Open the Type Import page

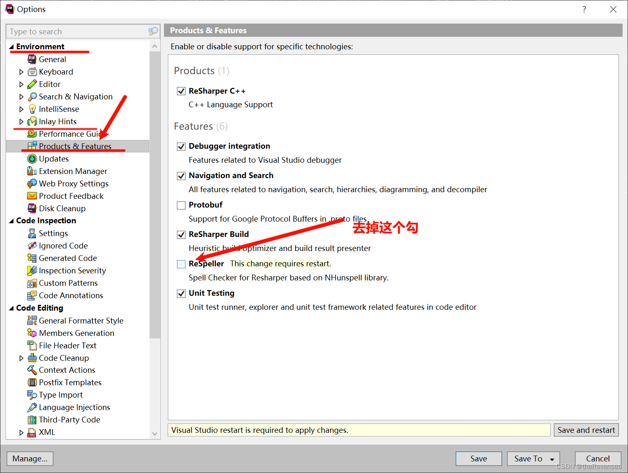pos(61,395)
